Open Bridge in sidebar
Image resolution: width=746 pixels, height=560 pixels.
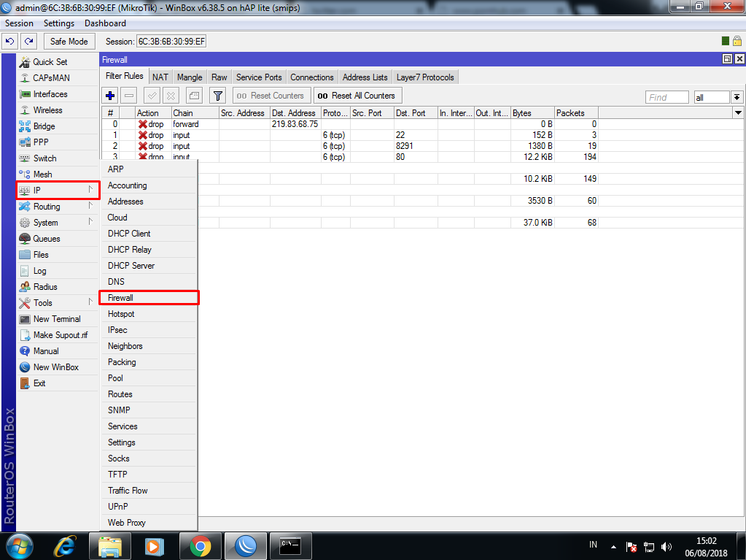[x=58, y=126]
